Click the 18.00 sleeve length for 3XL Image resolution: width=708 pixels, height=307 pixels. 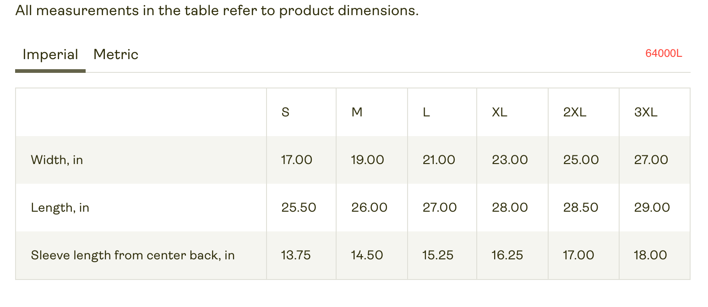coord(650,255)
